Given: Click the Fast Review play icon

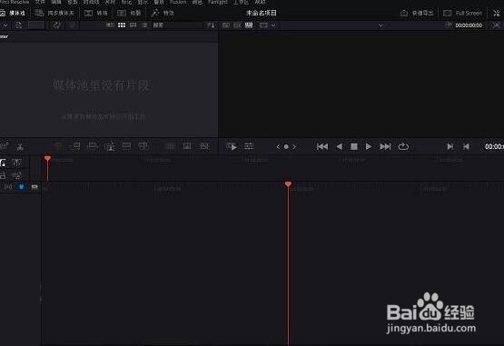Looking at the screenshot, I should click(232, 146).
